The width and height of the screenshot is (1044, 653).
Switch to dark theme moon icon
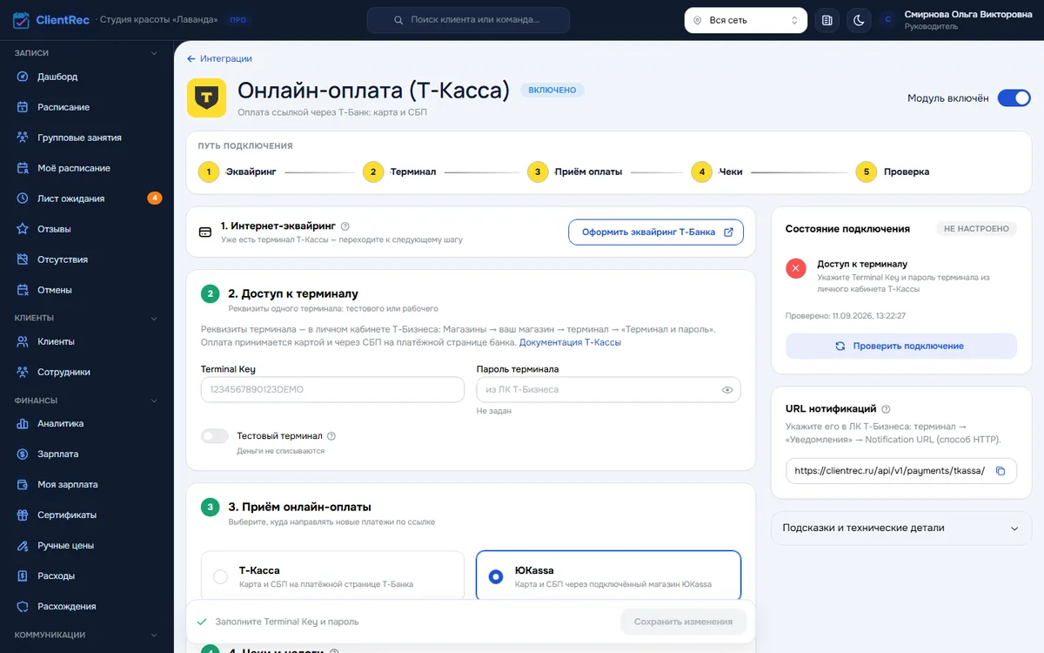click(859, 20)
